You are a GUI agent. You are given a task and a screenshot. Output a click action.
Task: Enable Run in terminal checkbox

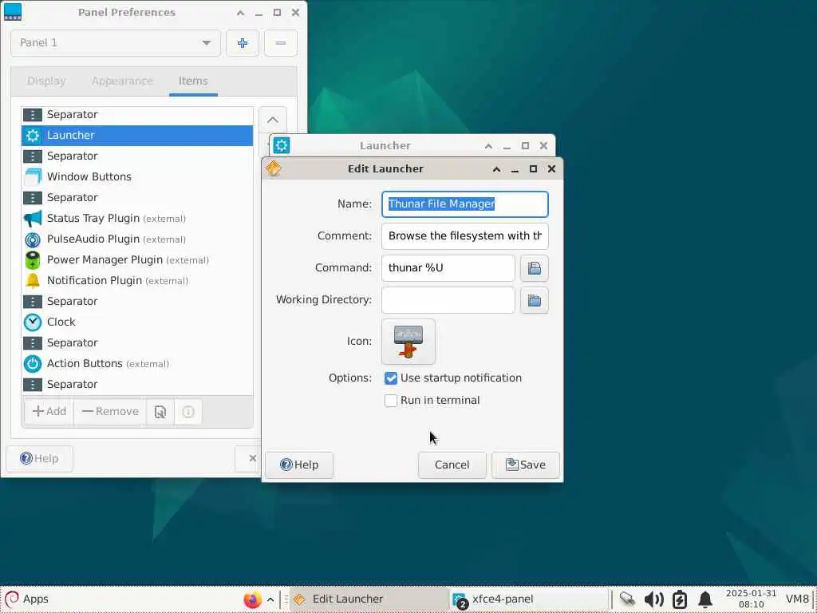pos(391,401)
